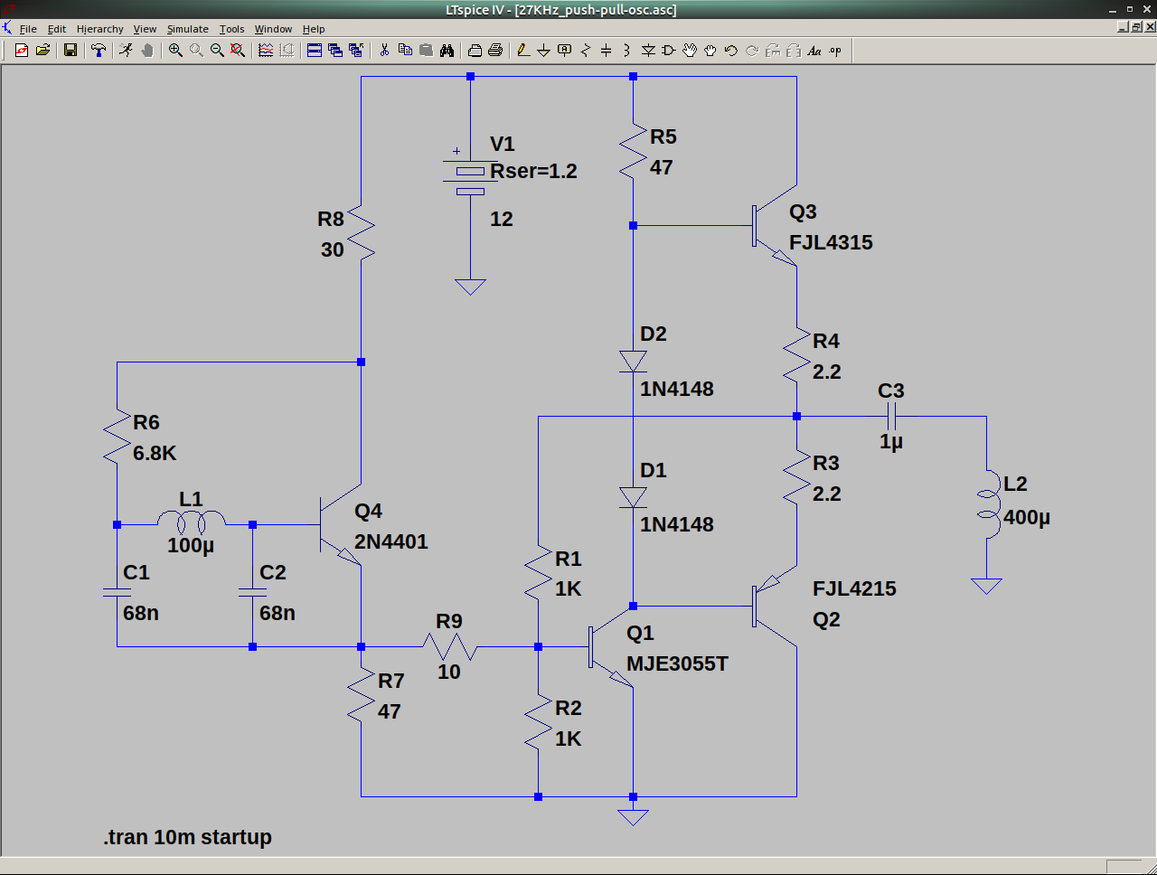Click the Halt simulation hand icon
This screenshot has width=1157, height=875.
coord(146,51)
